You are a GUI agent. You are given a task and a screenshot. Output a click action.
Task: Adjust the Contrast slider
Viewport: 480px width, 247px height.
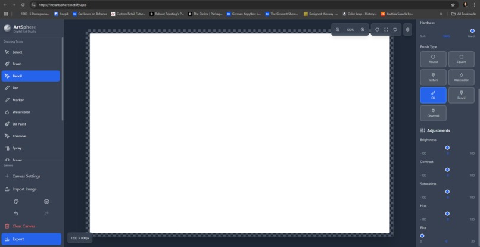coord(447,170)
